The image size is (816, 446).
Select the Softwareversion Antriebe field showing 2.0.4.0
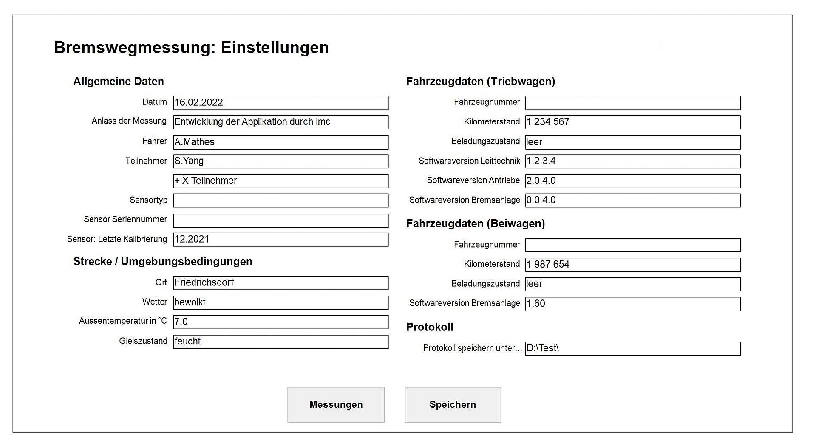[x=633, y=181]
